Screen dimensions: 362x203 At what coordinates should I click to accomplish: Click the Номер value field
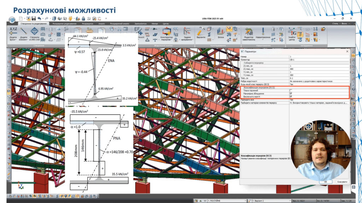click(319, 57)
